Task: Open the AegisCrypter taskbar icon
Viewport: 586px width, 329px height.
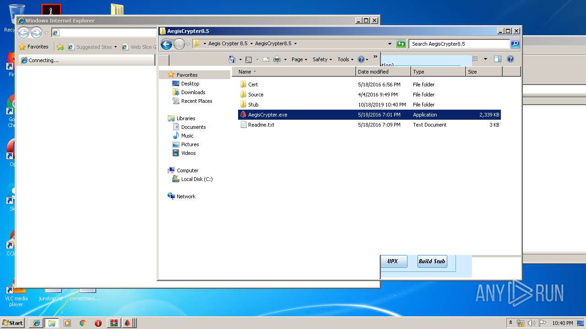Action: tap(127, 323)
